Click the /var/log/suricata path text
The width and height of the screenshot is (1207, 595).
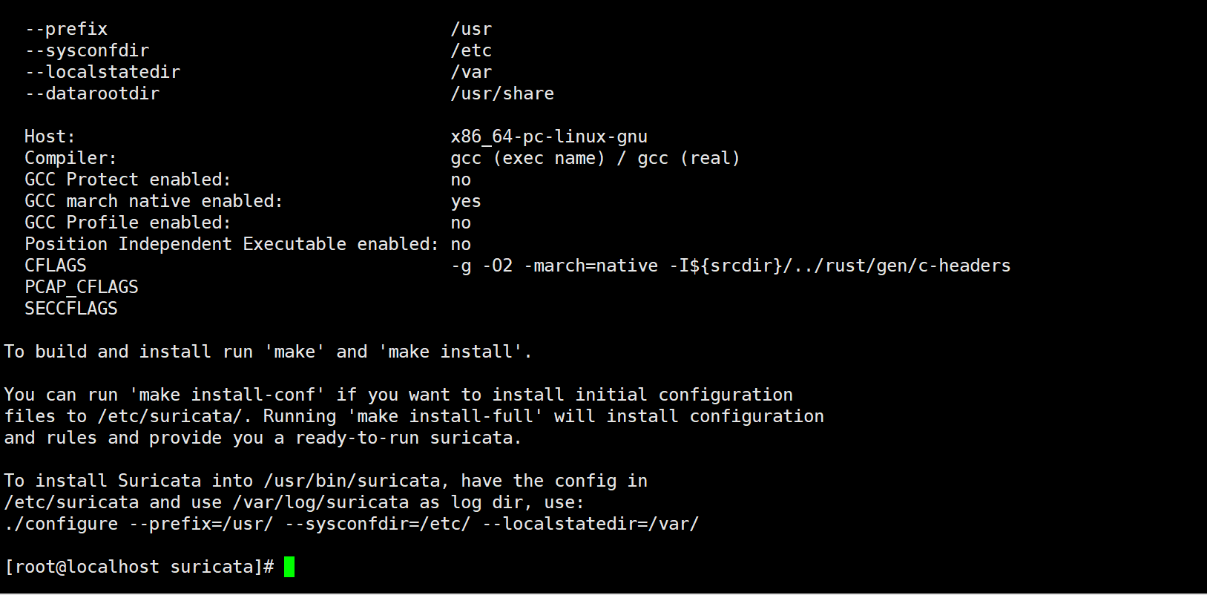coord(320,502)
